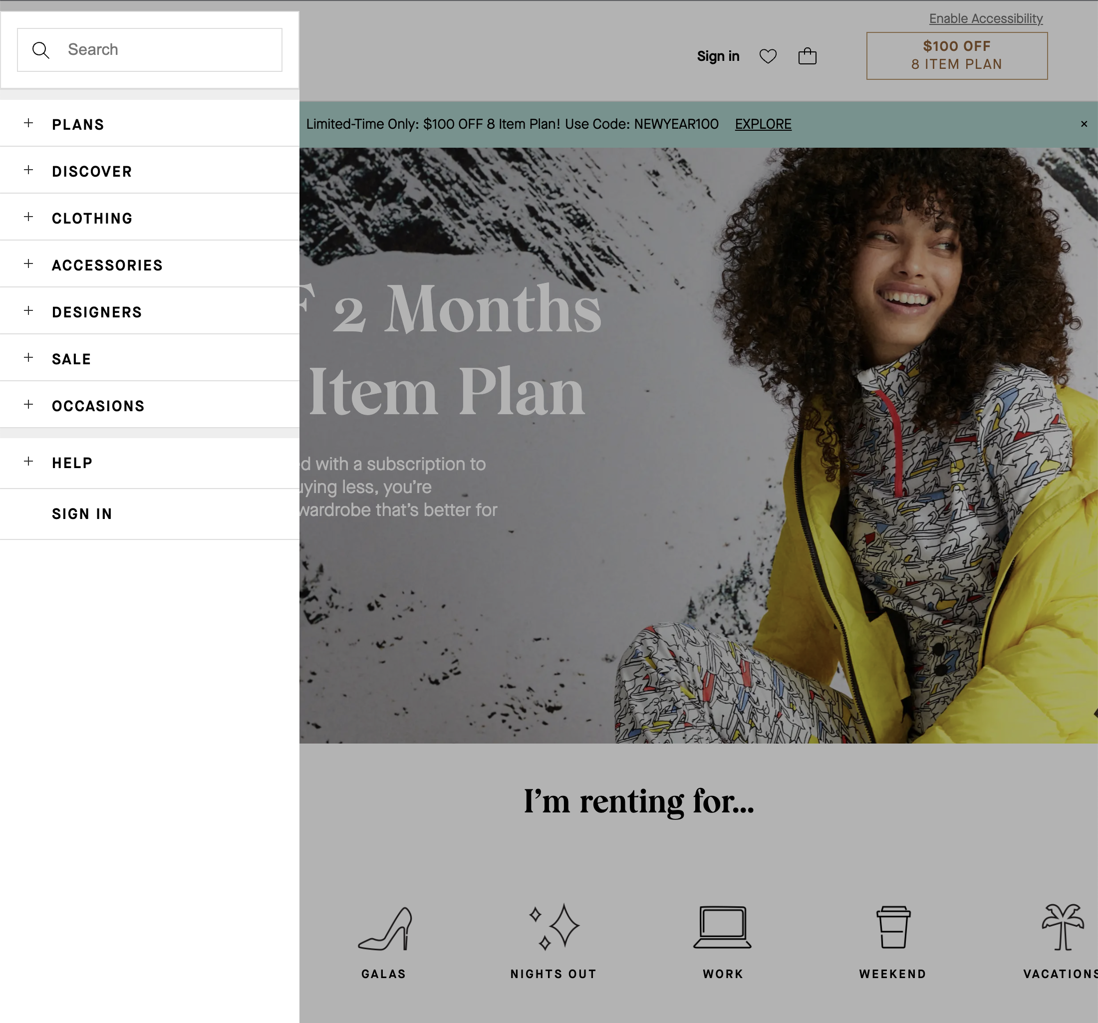1098x1023 pixels.
Task: Select SIGN IN in the sidebar menu
Action: pos(82,513)
